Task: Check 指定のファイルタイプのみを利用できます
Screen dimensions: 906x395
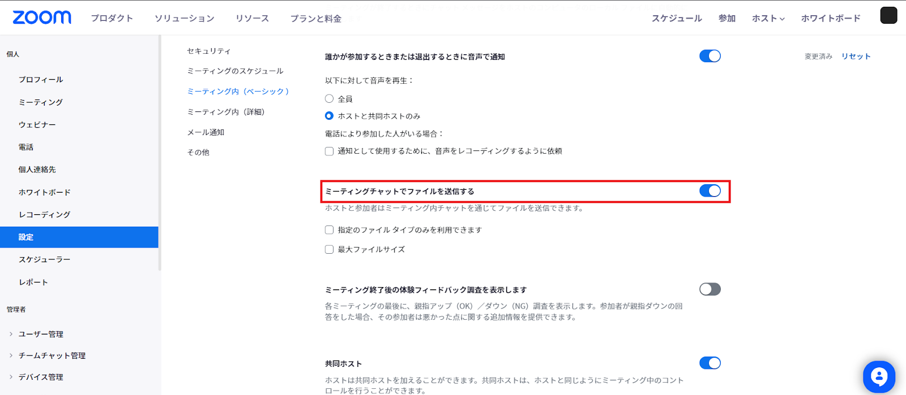Action: (329, 230)
